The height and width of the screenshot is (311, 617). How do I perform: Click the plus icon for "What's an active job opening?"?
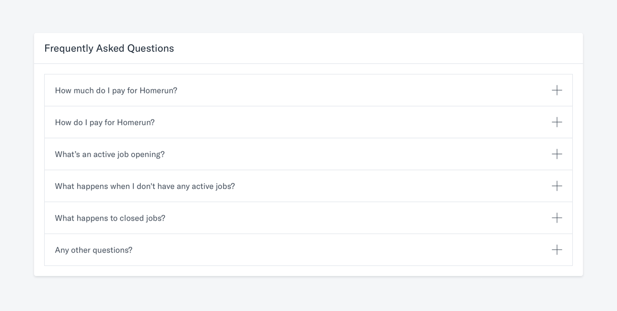557,154
